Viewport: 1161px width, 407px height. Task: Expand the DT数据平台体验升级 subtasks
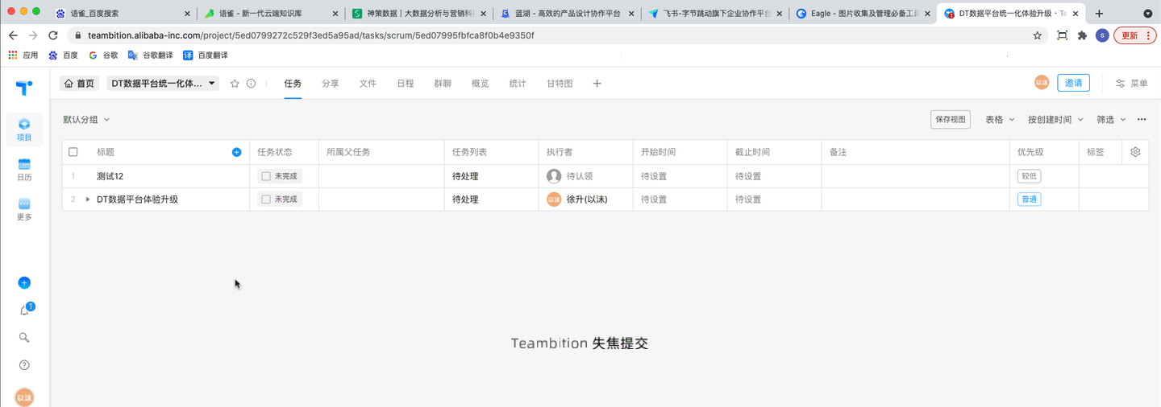(x=88, y=199)
